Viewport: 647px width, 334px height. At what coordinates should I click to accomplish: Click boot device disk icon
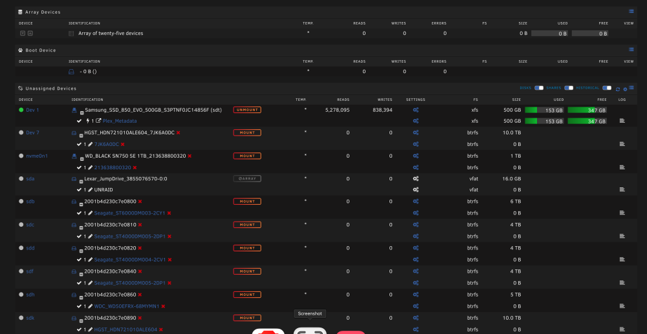pos(71,72)
